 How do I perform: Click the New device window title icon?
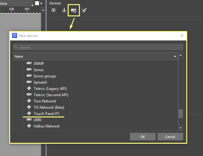click(x=15, y=36)
